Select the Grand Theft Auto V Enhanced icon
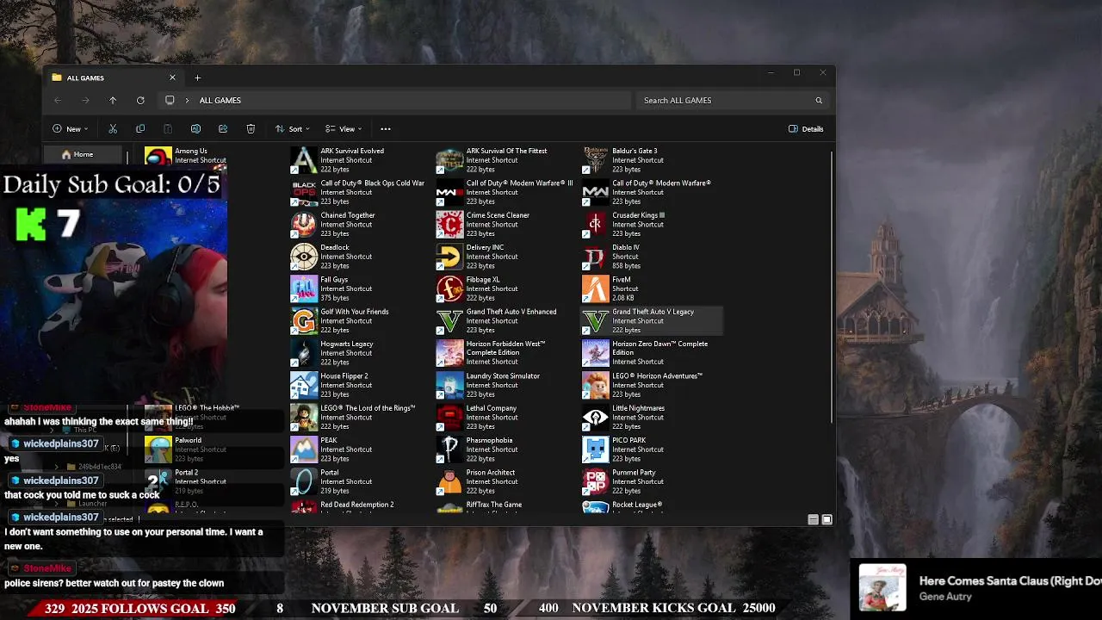Screen dimensions: 1102x620 (x=449, y=321)
